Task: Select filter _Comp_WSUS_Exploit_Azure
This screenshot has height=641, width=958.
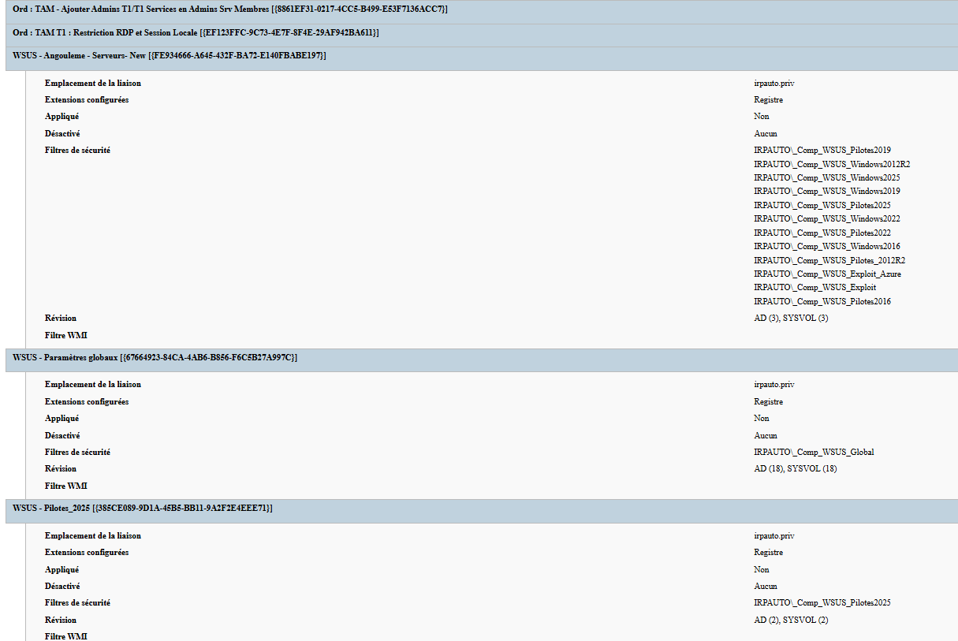Action: (827, 274)
